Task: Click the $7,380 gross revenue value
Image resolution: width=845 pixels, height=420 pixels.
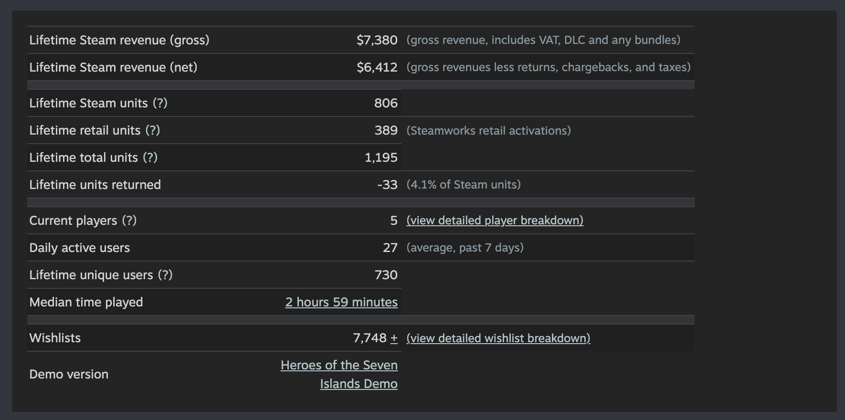Action: 377,40
